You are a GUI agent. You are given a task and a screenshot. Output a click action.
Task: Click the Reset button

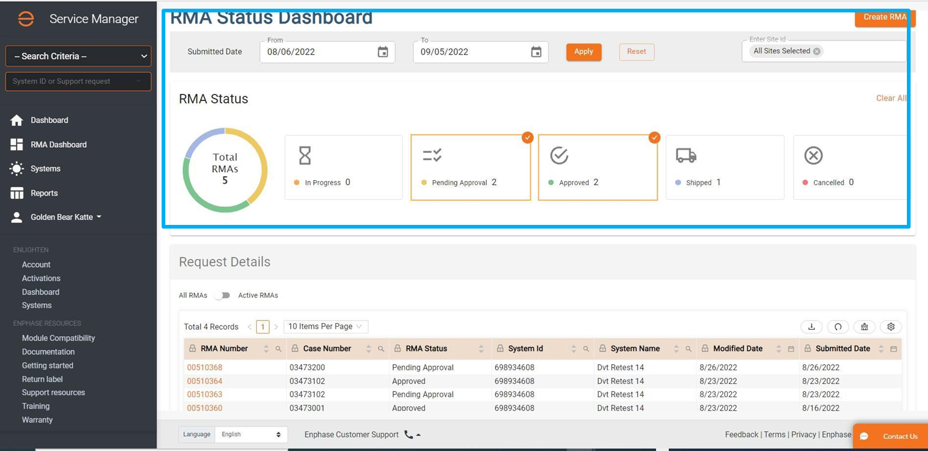click(636, 52)
